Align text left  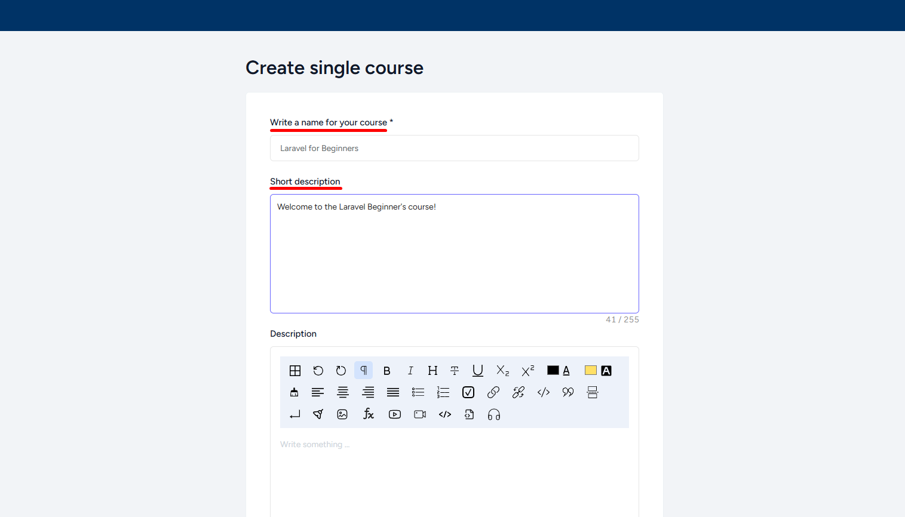[318, 392]
